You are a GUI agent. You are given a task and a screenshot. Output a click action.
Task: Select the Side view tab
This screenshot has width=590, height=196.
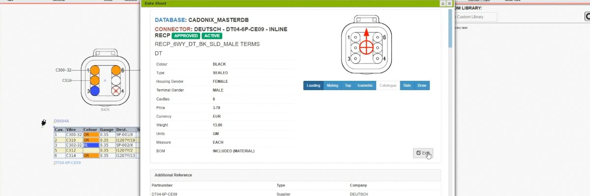[x=407, y=85]
